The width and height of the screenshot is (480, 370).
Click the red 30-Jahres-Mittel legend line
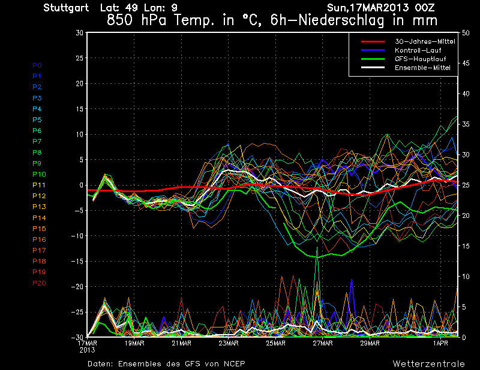tap(372, 41)
